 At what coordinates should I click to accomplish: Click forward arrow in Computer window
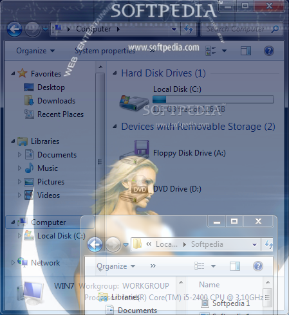(x=32, y=29)
